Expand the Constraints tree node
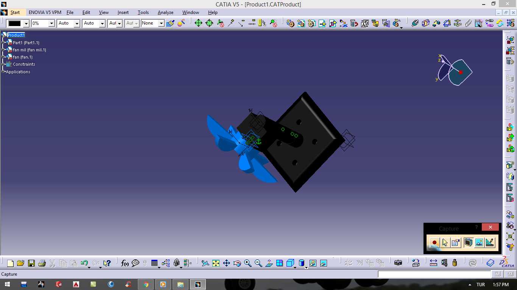 click(3, 64)
